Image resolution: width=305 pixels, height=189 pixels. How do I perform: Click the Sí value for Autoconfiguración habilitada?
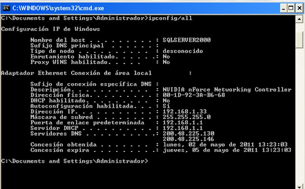pos(166,106)
